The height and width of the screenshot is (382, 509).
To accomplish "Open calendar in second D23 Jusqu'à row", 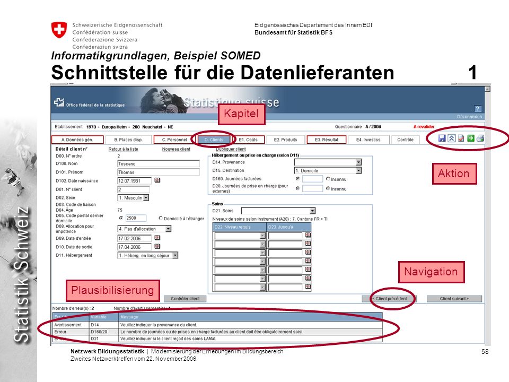I will [x=308, y=244].
